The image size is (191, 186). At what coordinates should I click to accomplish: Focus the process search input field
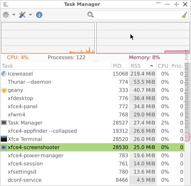(137, 15)
